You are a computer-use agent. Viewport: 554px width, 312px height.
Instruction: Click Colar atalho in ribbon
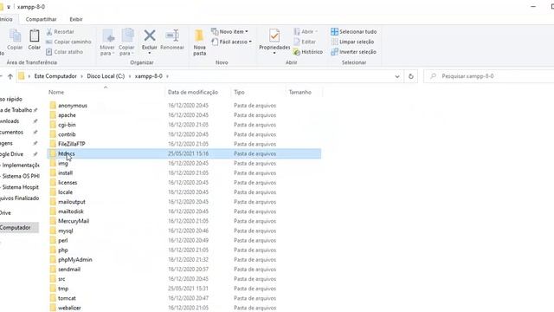[x=64, y=52]
